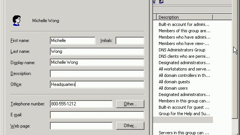This screenshot has width=240, height=135.
Task: Select row 'Members of this group are…'
Action: coord(184,31)
